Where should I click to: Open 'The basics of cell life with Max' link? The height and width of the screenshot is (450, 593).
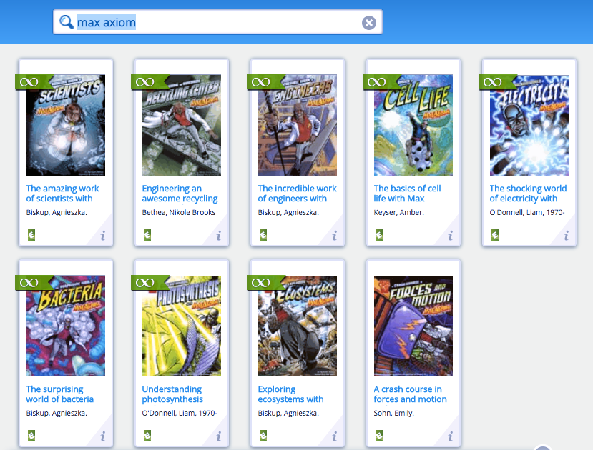[x=407, y=194]
